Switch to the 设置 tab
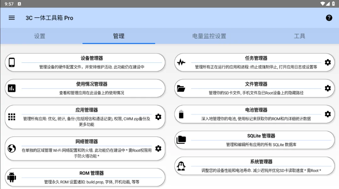This screenshot has width=339, height=189. [40, 36]
